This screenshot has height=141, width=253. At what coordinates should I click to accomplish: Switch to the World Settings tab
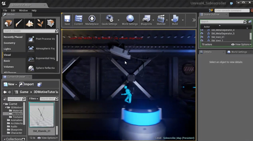(239, 52)
